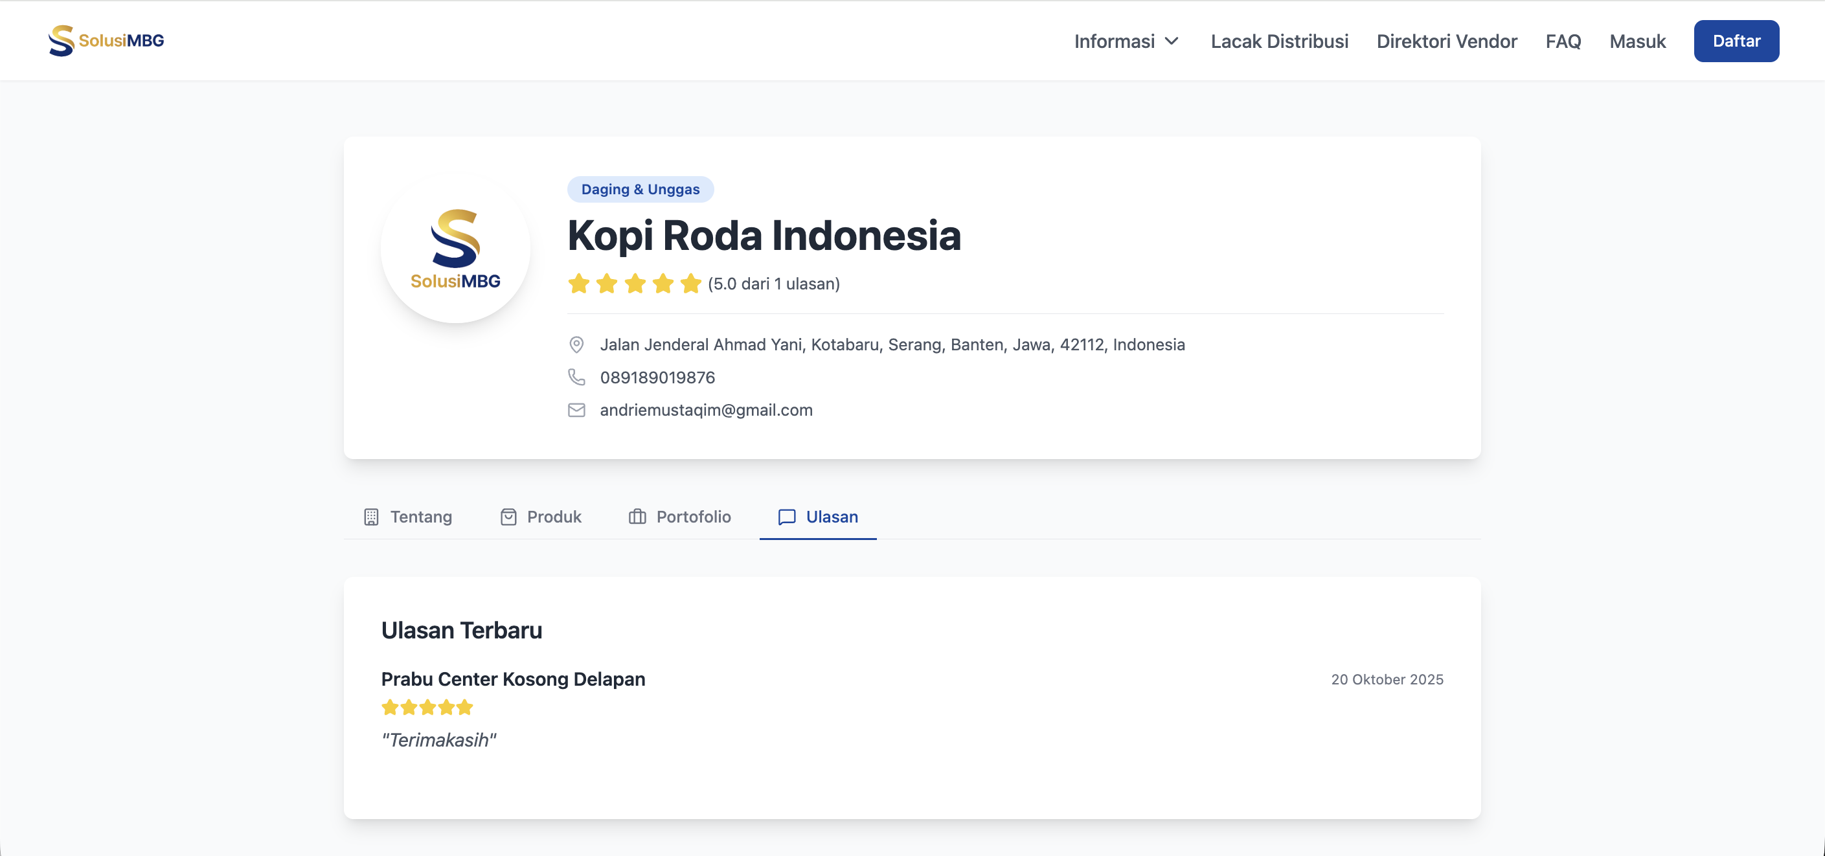Click the SolusiMBG logo in the navbar
The height and width of the screenshot is (856, 1825).
click(106, 40)
